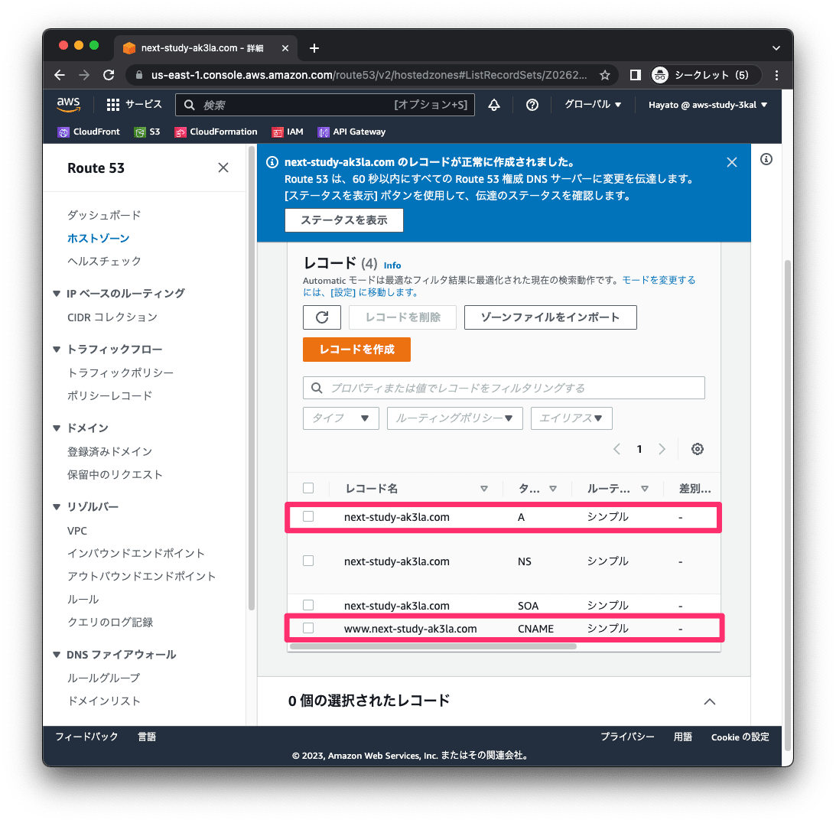Click the browser address bar URL
Image resolution: width=836 pixels, height=823 pixels.
(x=369, y=75)
